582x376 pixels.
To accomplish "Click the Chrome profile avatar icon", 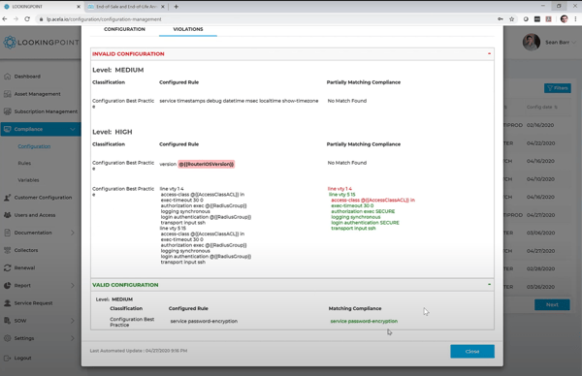I will [564, 19].
